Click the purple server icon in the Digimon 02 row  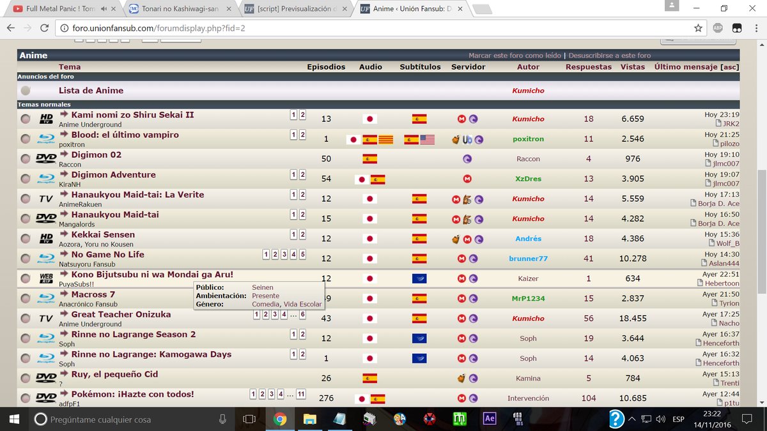tap(467, 159)
